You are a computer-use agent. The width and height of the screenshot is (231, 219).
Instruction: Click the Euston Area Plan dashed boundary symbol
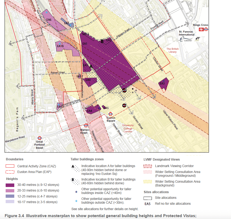[10, 172]
